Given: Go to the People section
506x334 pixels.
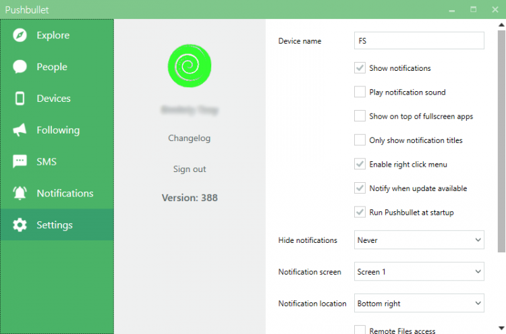Looking at the screenshot, I should 57,67.
